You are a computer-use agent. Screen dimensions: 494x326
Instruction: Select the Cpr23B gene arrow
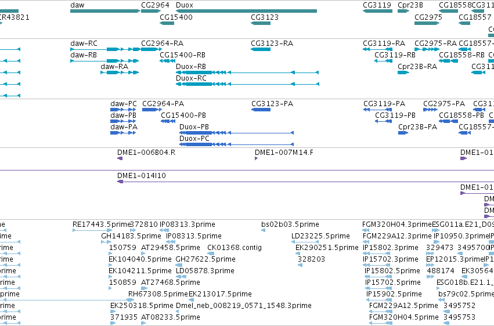pyautogui.click(x=403, y=12)
